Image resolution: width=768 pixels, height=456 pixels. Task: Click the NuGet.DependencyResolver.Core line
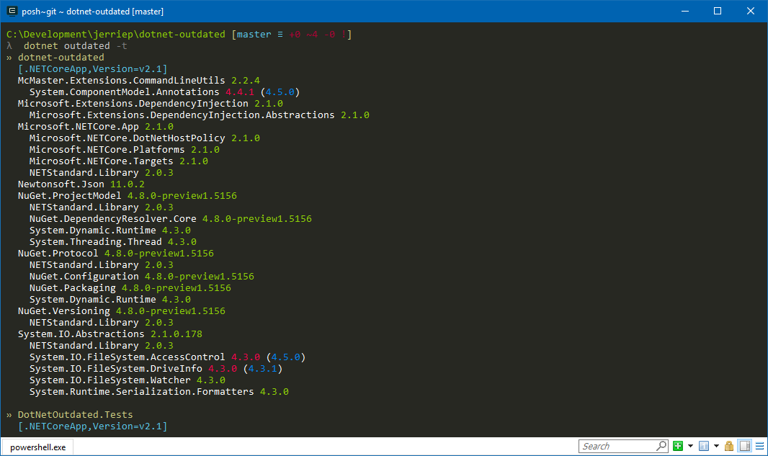(171, 218)
